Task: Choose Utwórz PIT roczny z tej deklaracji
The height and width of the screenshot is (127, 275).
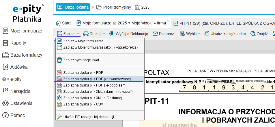Action: coord(89,117)
